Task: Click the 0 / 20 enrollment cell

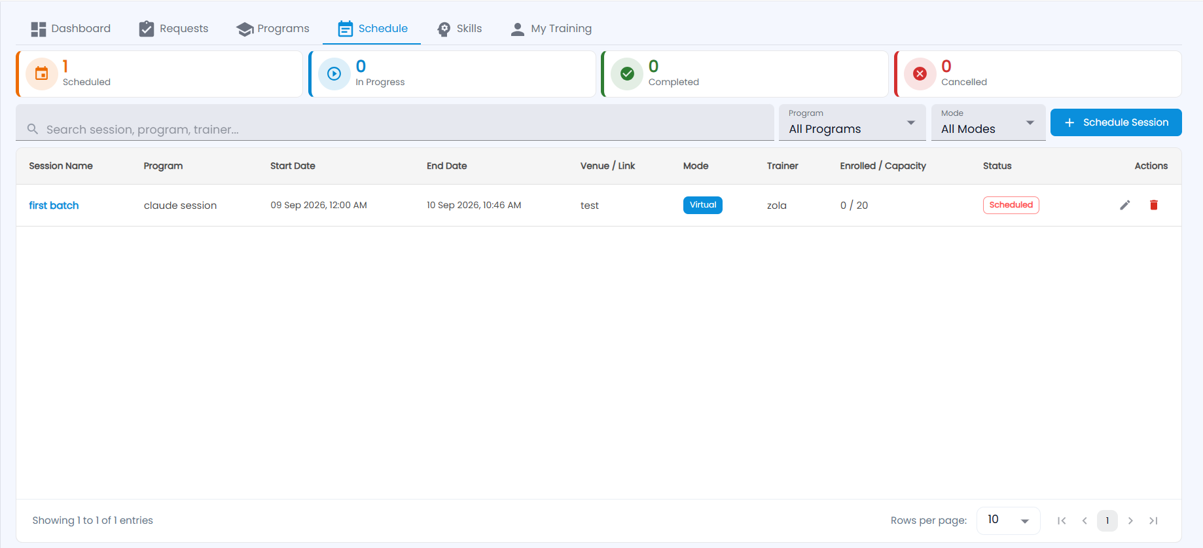Action: [854, 206]
